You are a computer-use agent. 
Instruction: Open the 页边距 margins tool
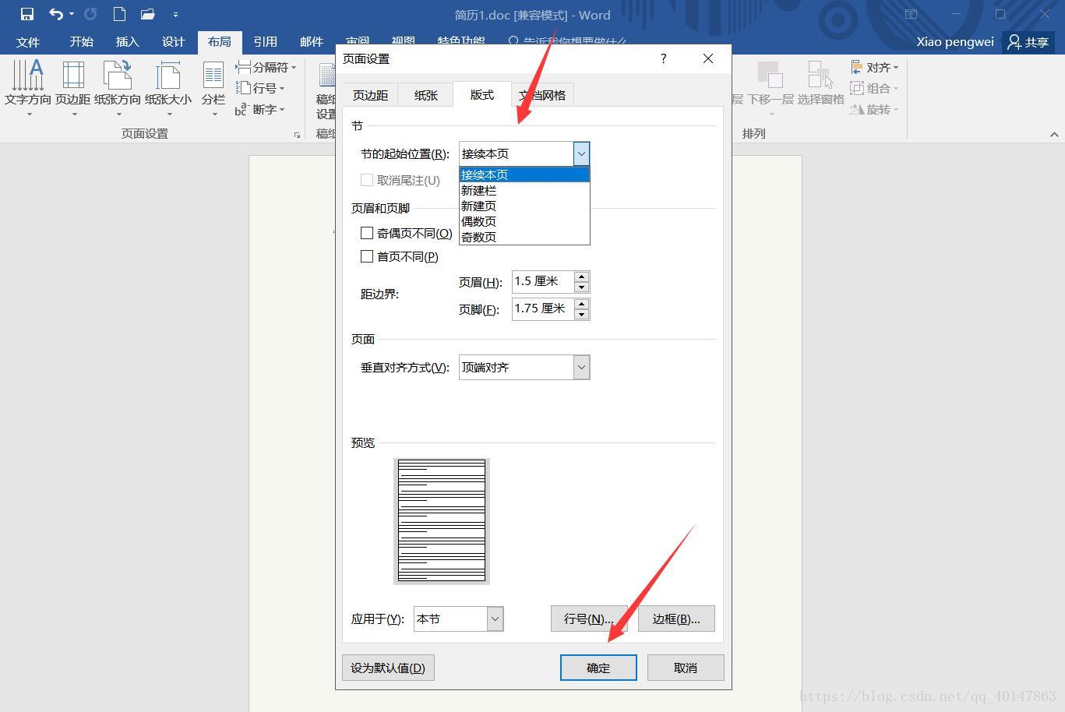pos(73,88)
